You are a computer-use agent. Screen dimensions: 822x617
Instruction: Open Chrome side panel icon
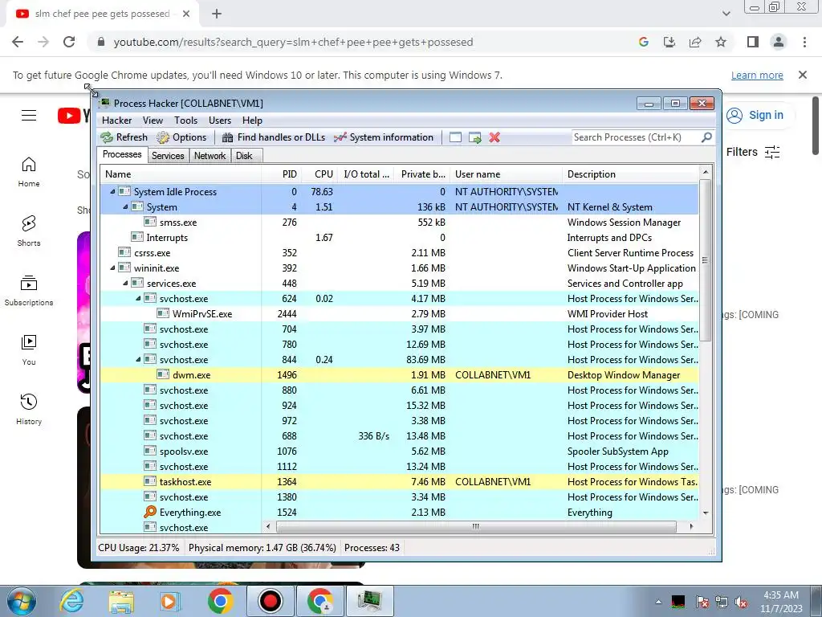753,42
